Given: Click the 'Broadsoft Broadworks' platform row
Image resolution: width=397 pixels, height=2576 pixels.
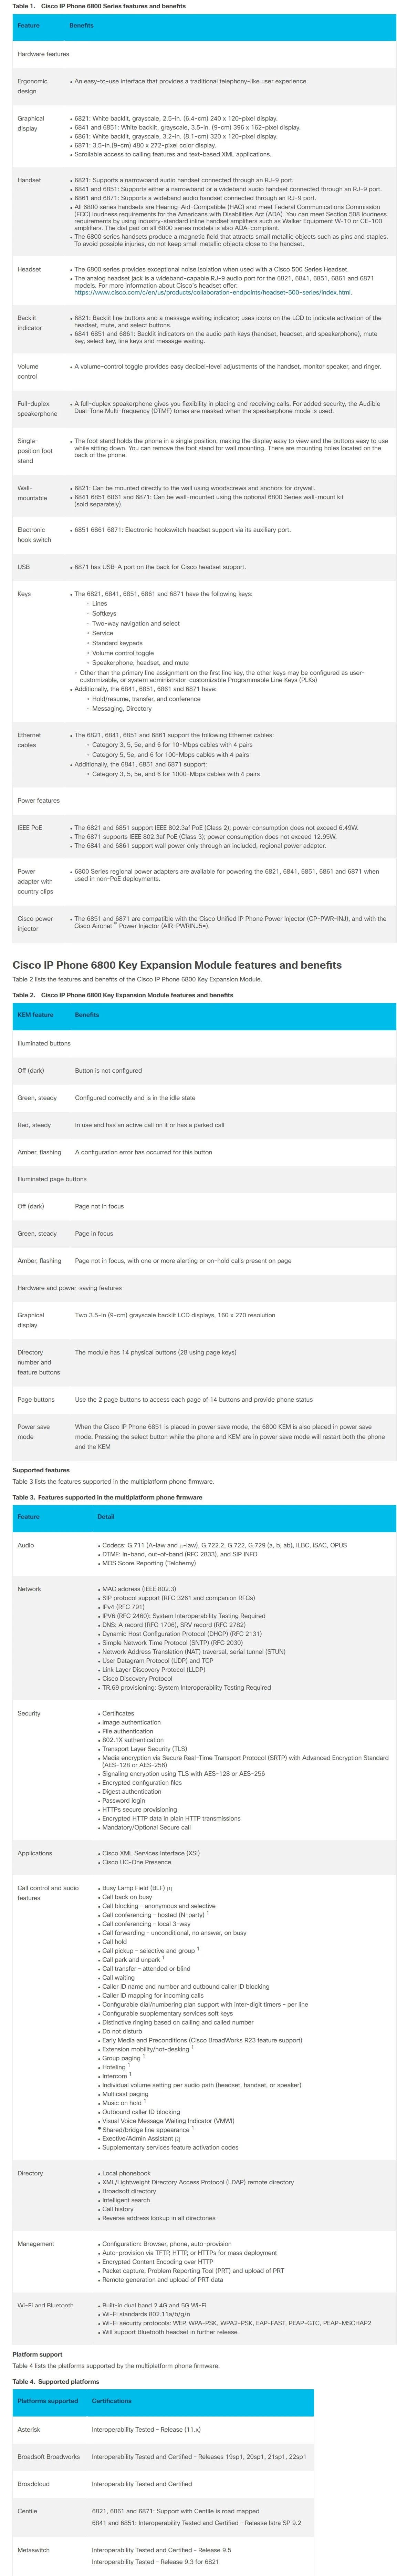Looking at the screenshot, I should click(163, 2456).
